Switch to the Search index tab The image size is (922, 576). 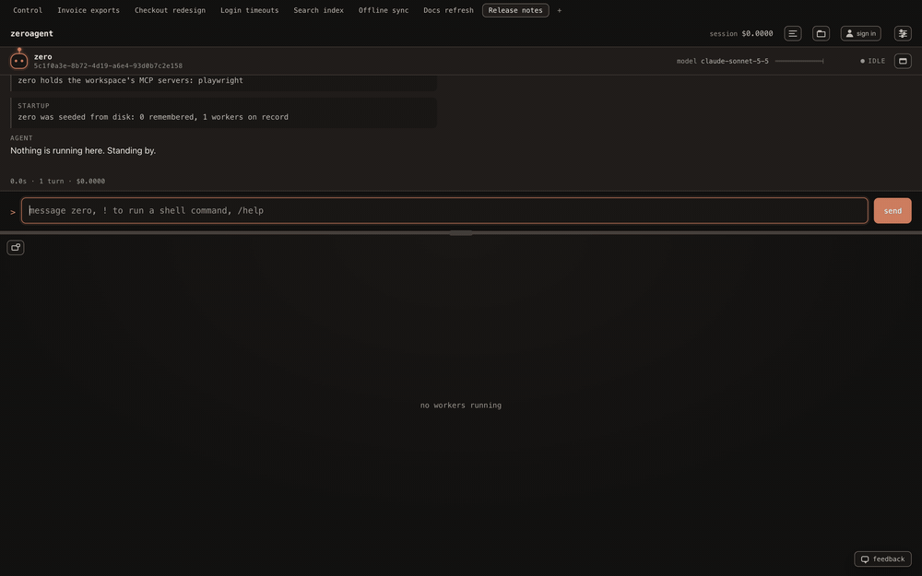tap(319, 10)
